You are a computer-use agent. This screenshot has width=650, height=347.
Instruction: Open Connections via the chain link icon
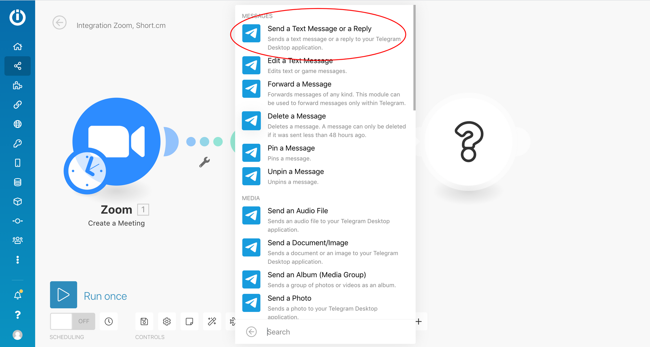coord(18,105)
